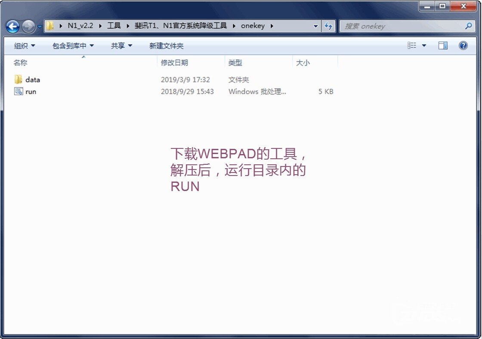Screen dimensions: 482x339
Task: Select onekey breadcrumb segment
Action: click(253, 25)
